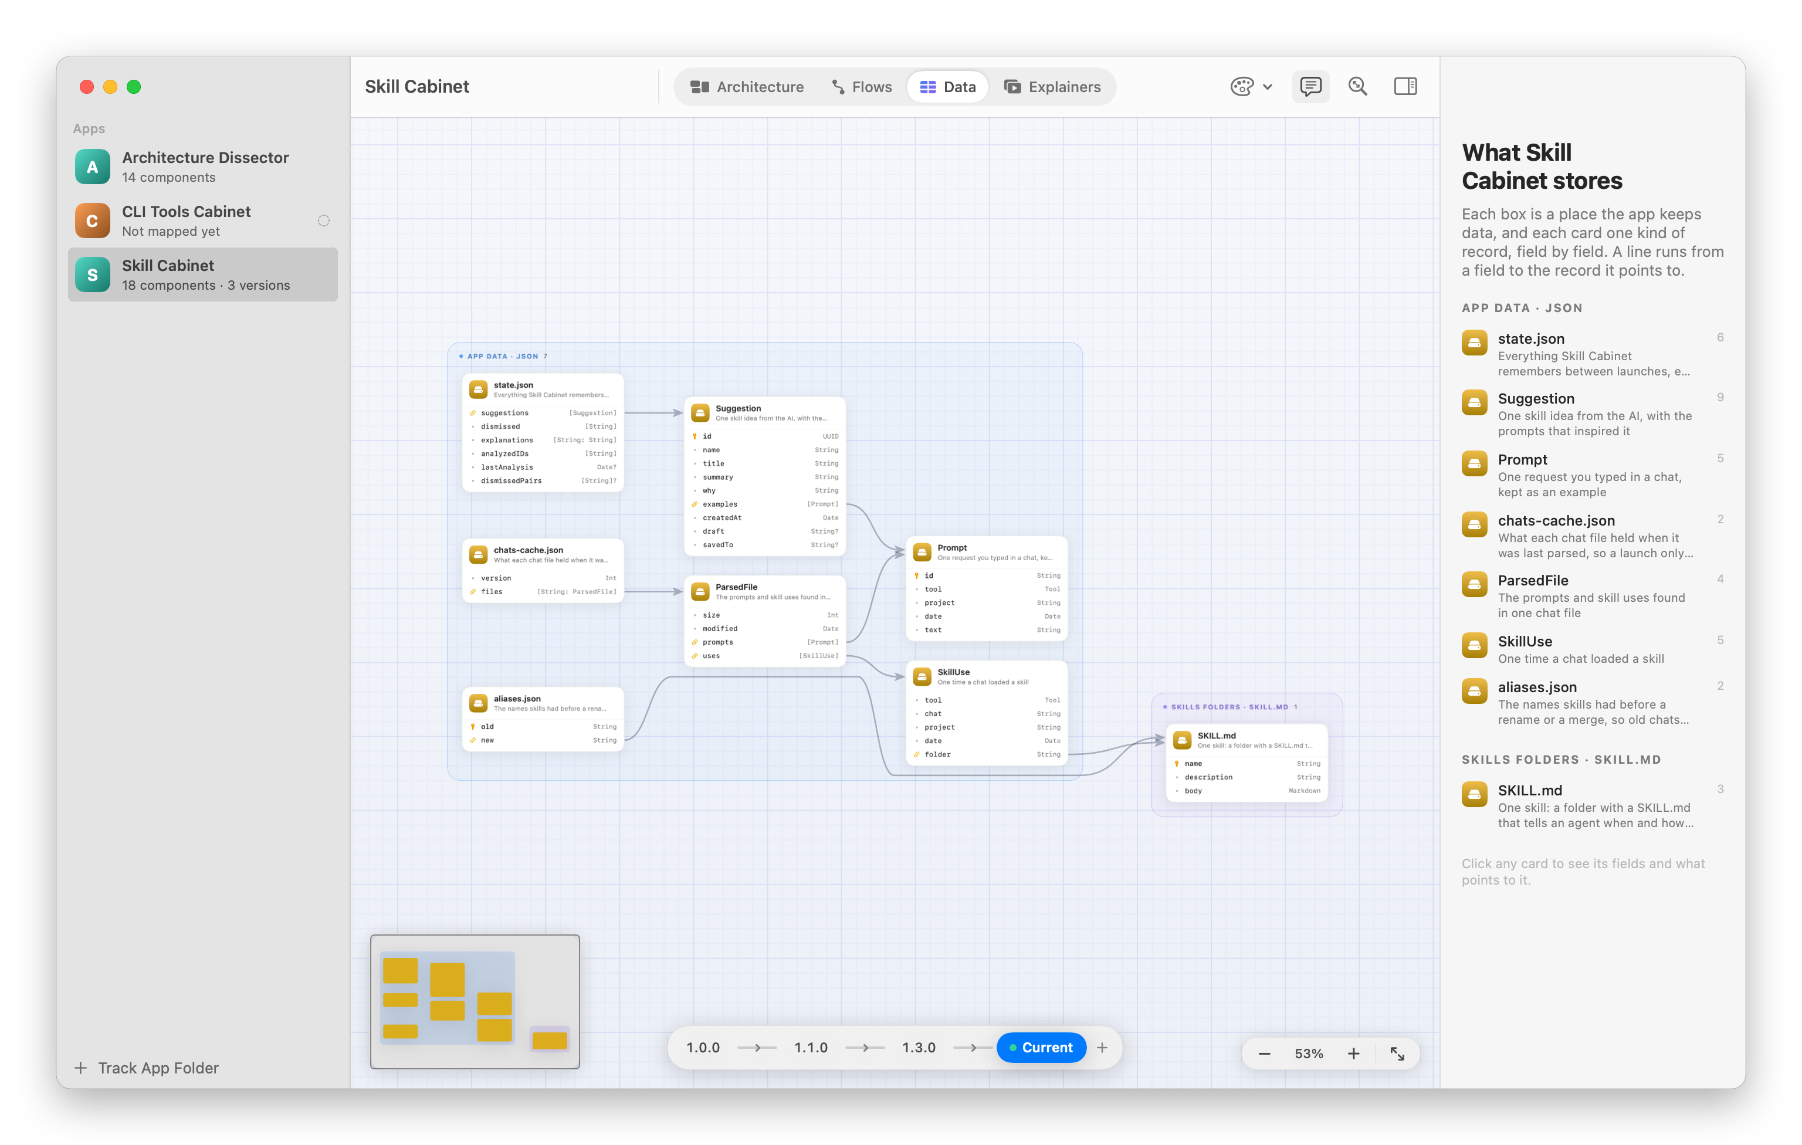Select version 1.3.0 in timeline

click(x=918, y=1048)
